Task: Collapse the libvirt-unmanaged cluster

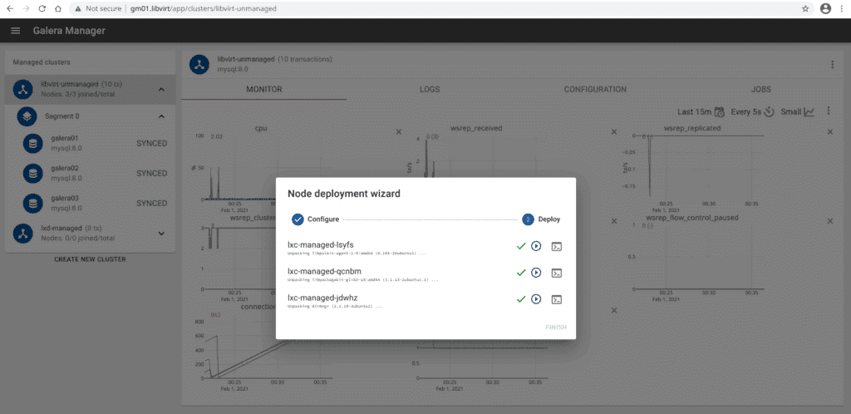Action: tap(161, 89)
